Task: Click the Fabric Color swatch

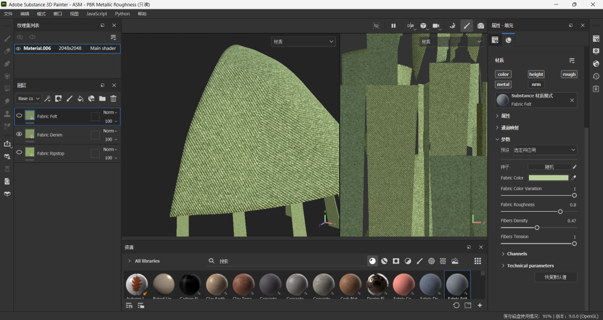Action: 548,178
